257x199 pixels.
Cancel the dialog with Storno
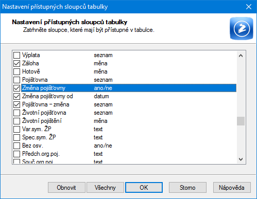[x=187, y=188]
